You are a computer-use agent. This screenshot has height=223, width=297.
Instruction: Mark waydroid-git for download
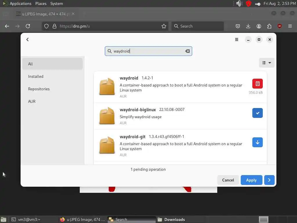click(258, 142)
